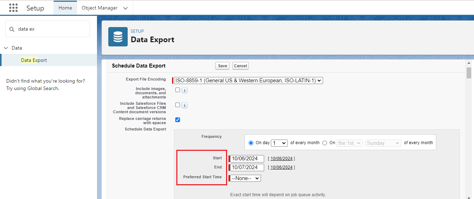This screenshot has height=199, width=474.
Task: Open the Export File Encoding dropdown
Action: click(248, 81)
